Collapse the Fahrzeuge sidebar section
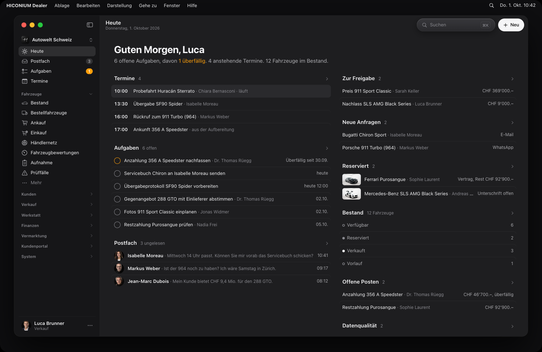The image size is (542, 352). (x=91, y=94)
